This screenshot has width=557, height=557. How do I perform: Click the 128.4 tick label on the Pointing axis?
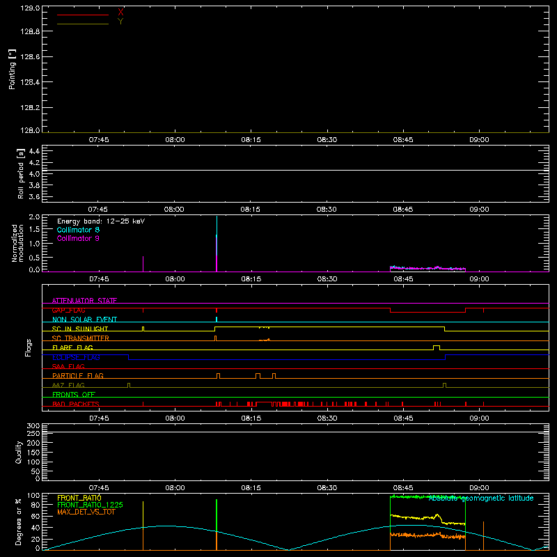click(30, 82)
